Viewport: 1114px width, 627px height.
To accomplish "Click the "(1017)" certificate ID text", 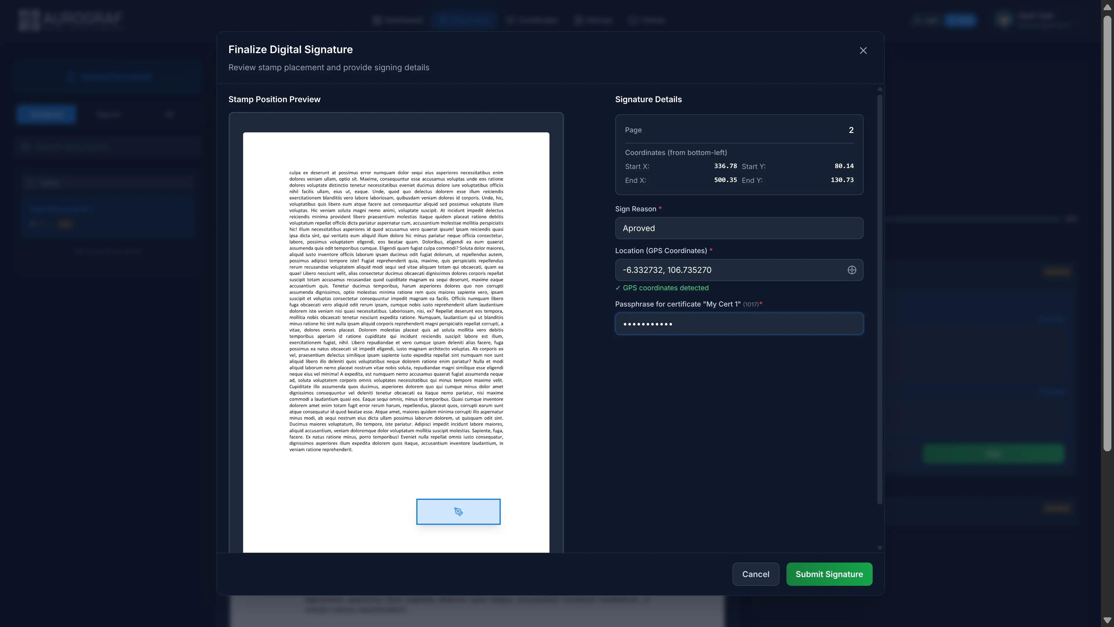I will tap(750, 305).
